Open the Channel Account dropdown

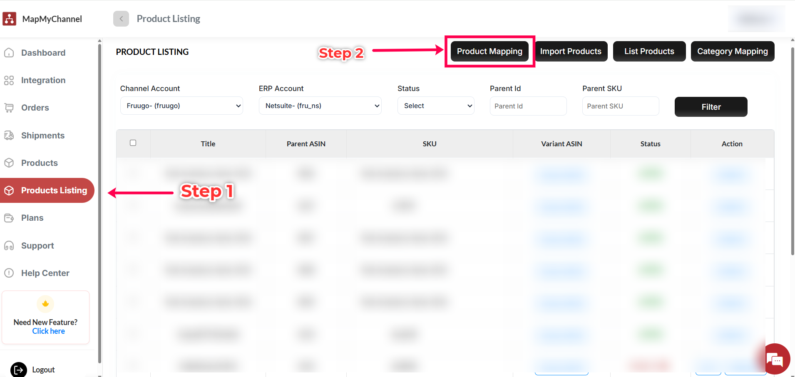tap(181, 106)
